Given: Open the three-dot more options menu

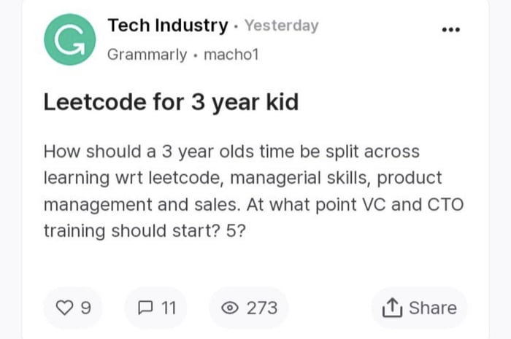Looking at the screenshot, I should [451, 30].
